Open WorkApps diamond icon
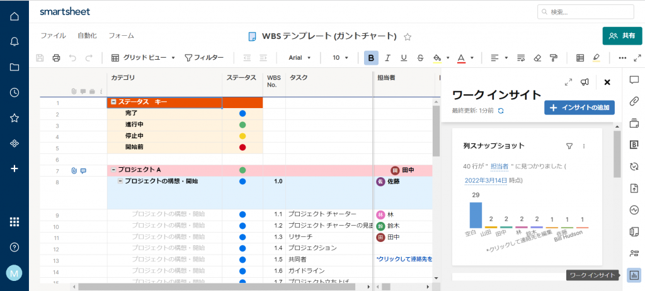Screen dimensions: 645x291 (x=14, y=143)
